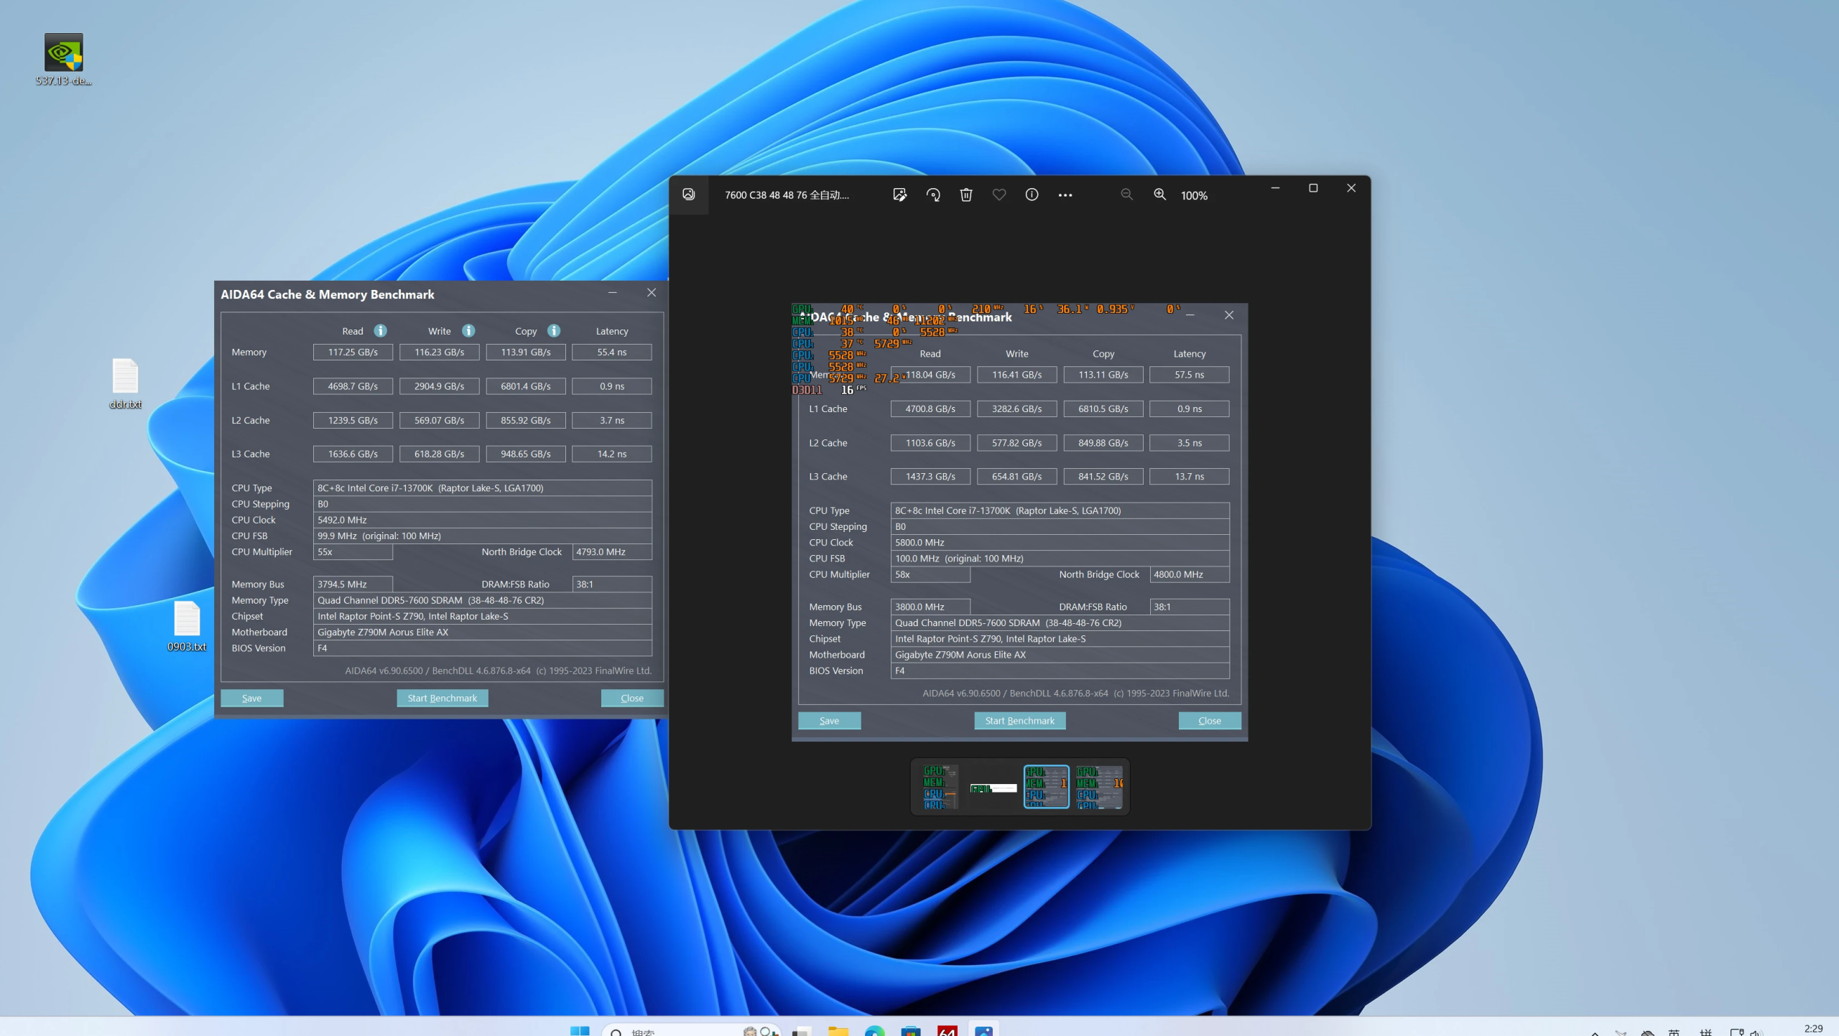
Task: Delete the current image with the trash icon
Action: click(966, 195)
